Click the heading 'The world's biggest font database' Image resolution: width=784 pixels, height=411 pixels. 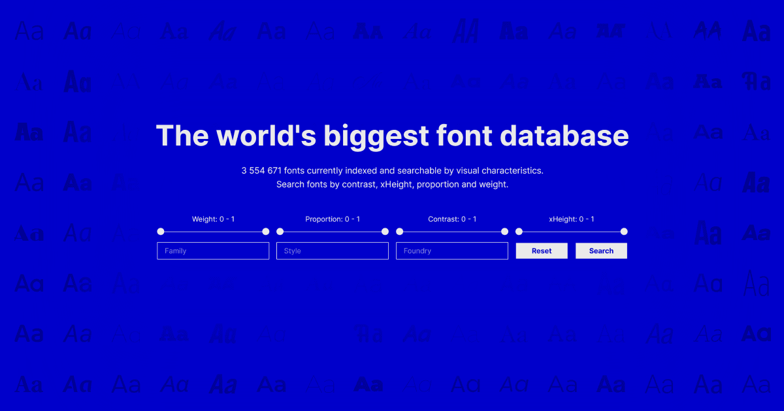tap(392, 136)
